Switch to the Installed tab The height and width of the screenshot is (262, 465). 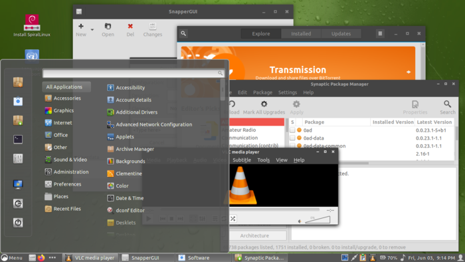click(x=301, y=33)
